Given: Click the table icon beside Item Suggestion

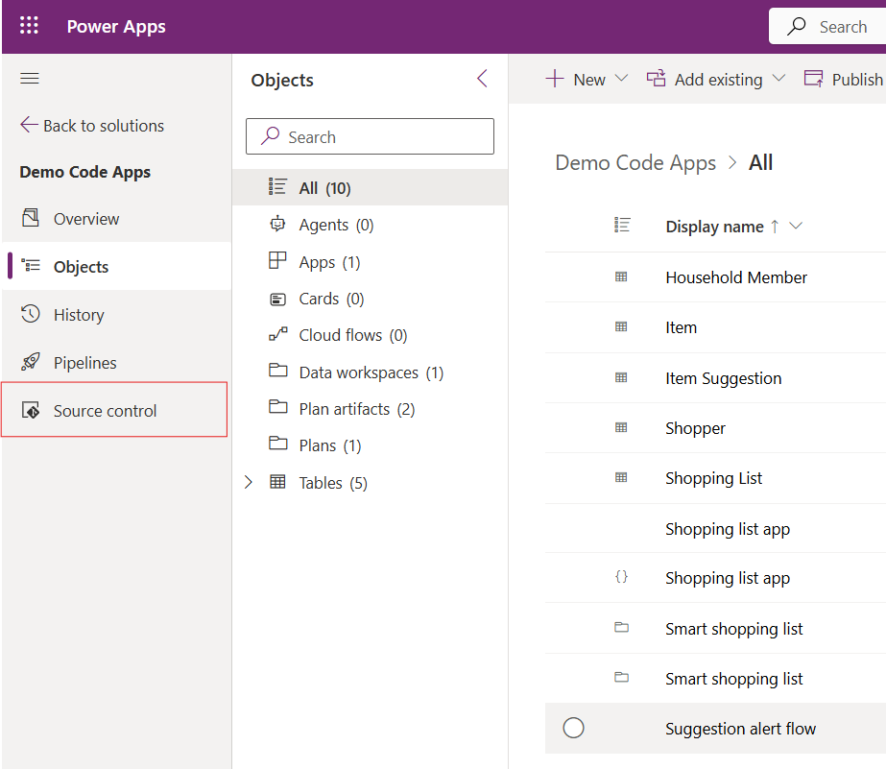Looking at the screenshot, I should pos(621,377).
